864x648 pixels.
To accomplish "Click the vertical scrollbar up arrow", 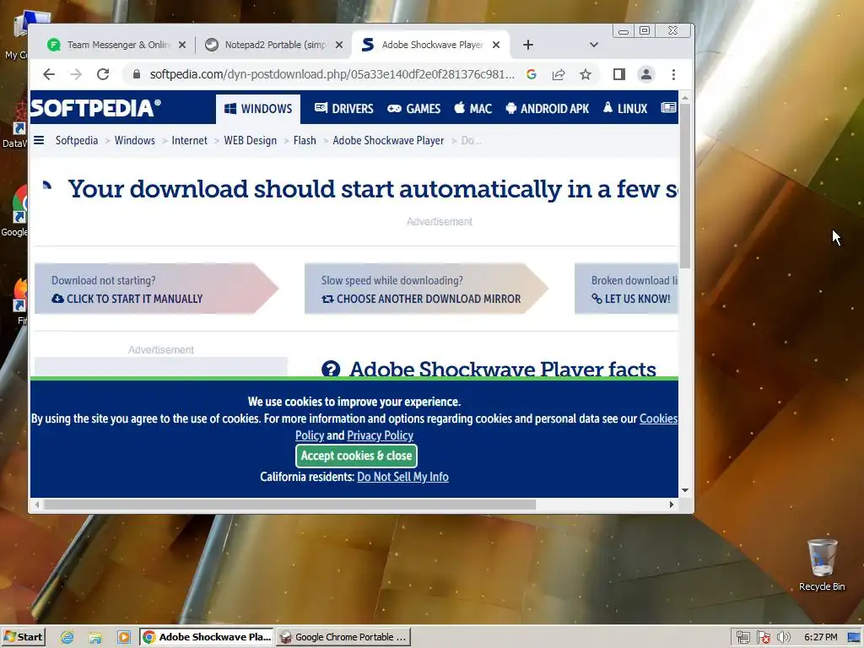I will pos(685,98).
